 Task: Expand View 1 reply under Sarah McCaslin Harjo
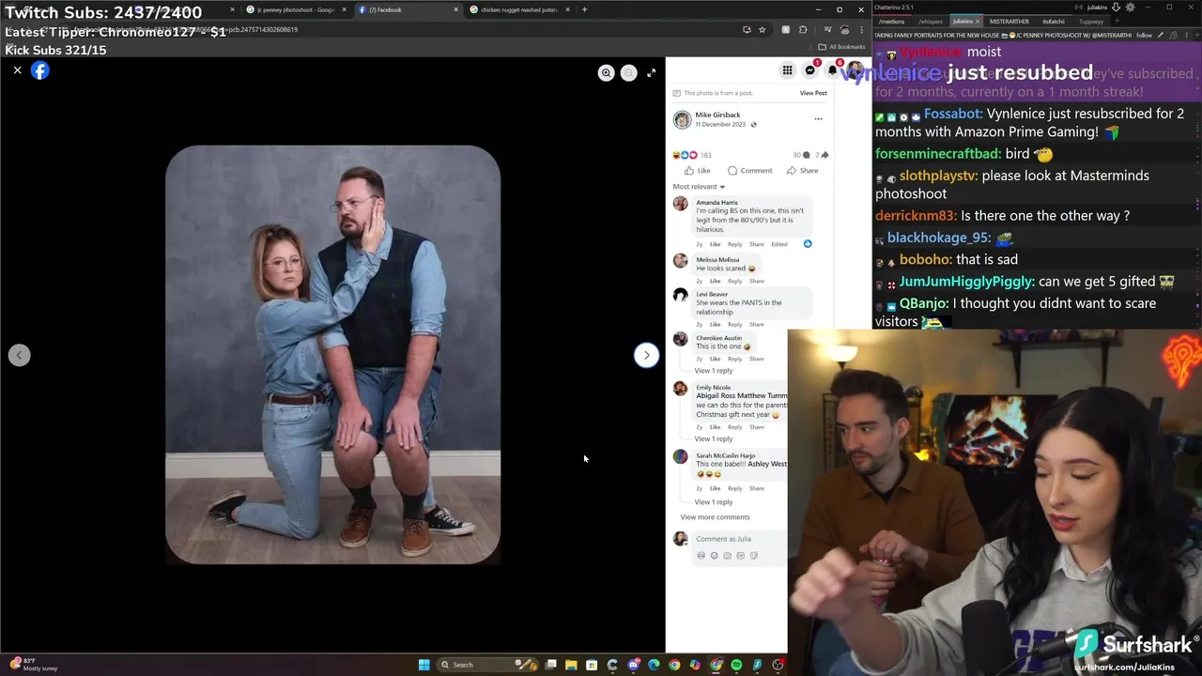tap(714, 501)
